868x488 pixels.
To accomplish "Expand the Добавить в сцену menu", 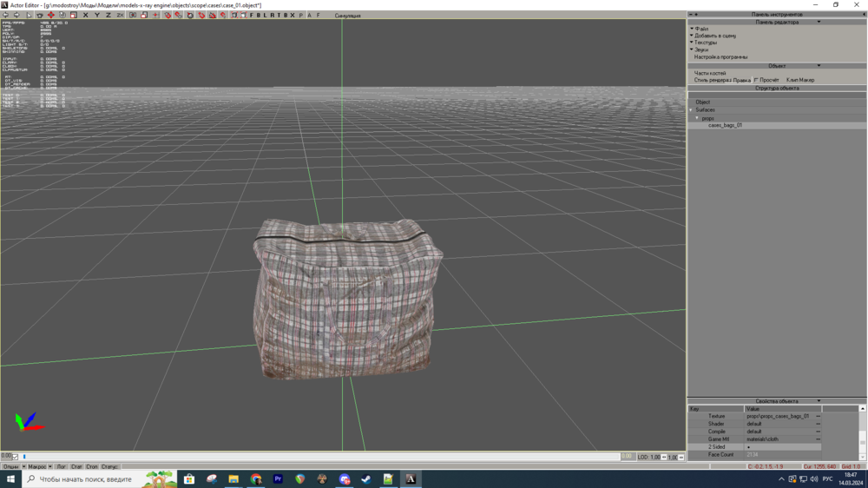I will 715,36.
